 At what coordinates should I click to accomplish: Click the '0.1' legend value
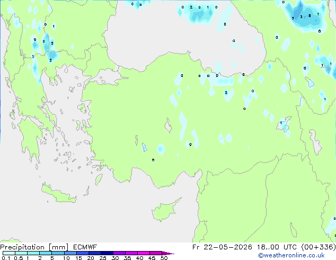[x=6, y=258]
